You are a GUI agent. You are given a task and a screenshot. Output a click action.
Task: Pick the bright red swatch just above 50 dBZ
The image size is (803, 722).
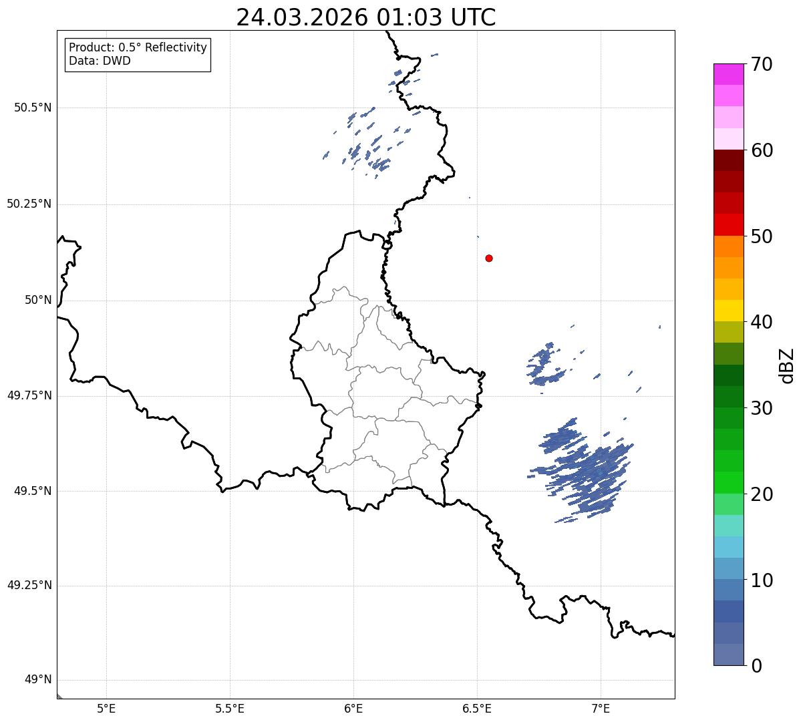tap(728, 224)
